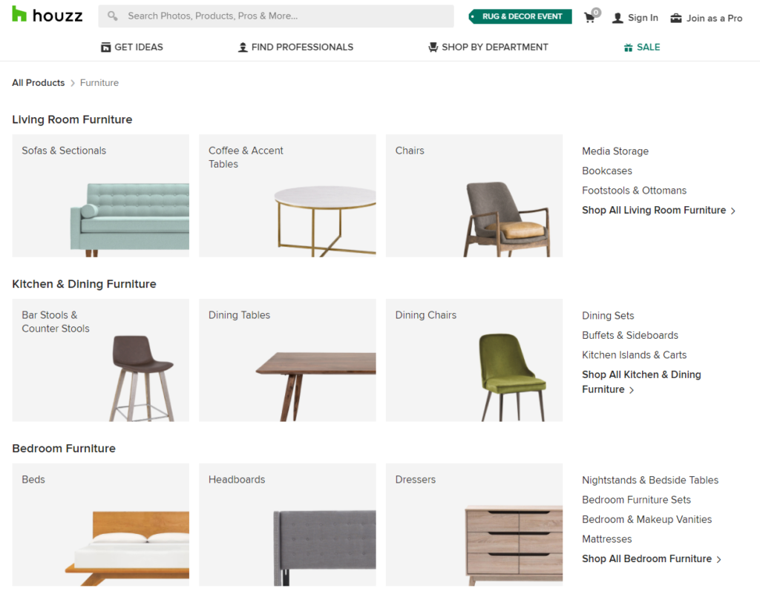Screen dimensions: 760x591
Task: Choose the Headboards category tile
Action: point(287,525)
